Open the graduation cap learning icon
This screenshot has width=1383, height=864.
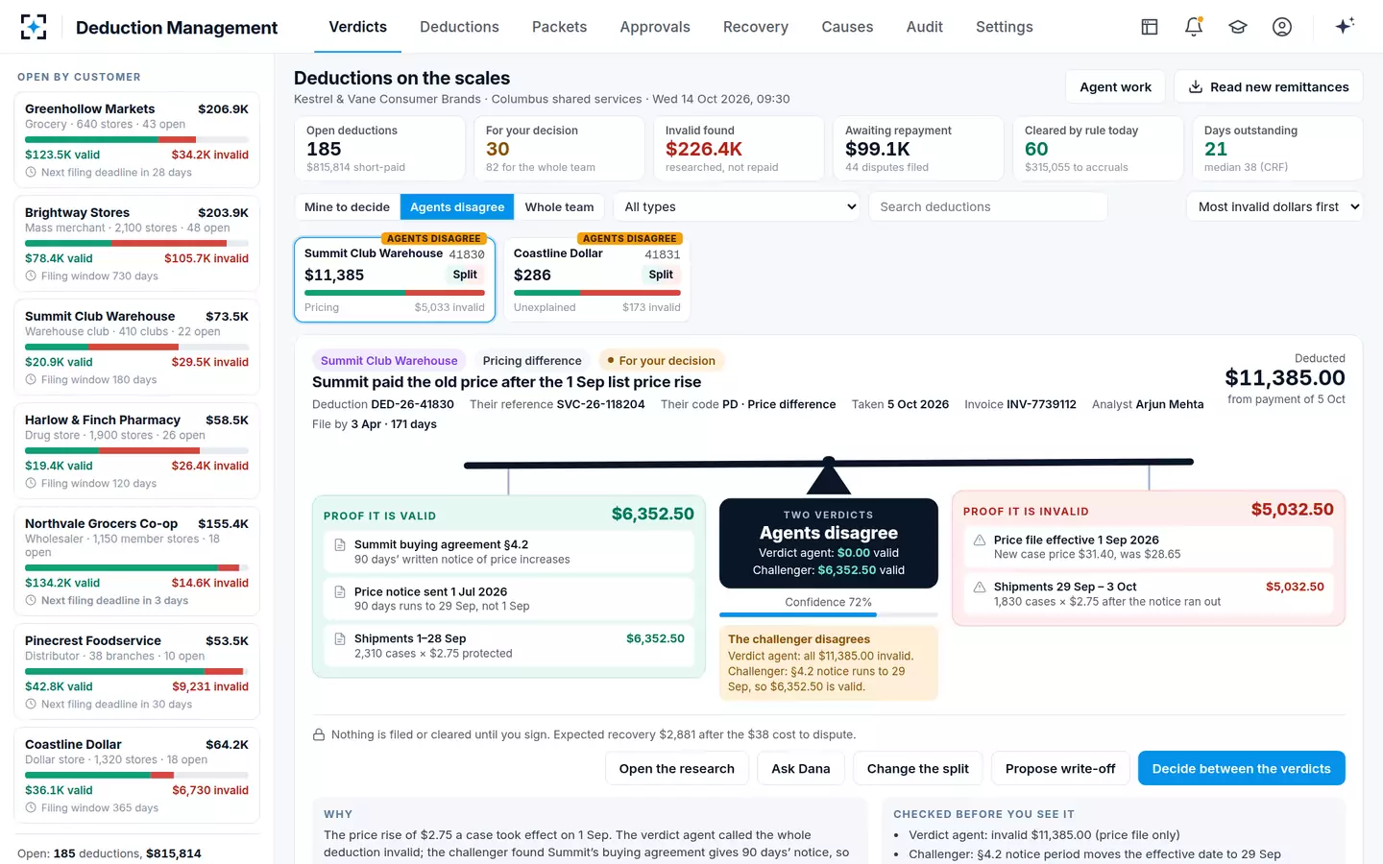[x=1238, y=27]
